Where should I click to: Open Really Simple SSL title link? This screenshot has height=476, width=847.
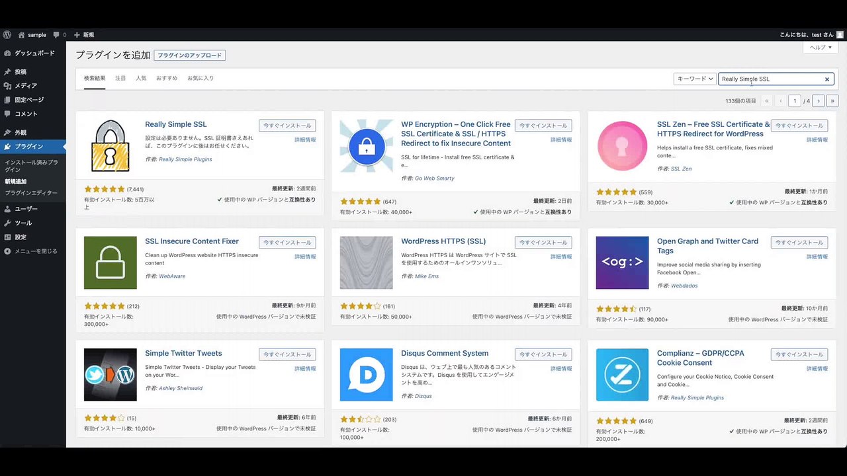click(176, 124)
